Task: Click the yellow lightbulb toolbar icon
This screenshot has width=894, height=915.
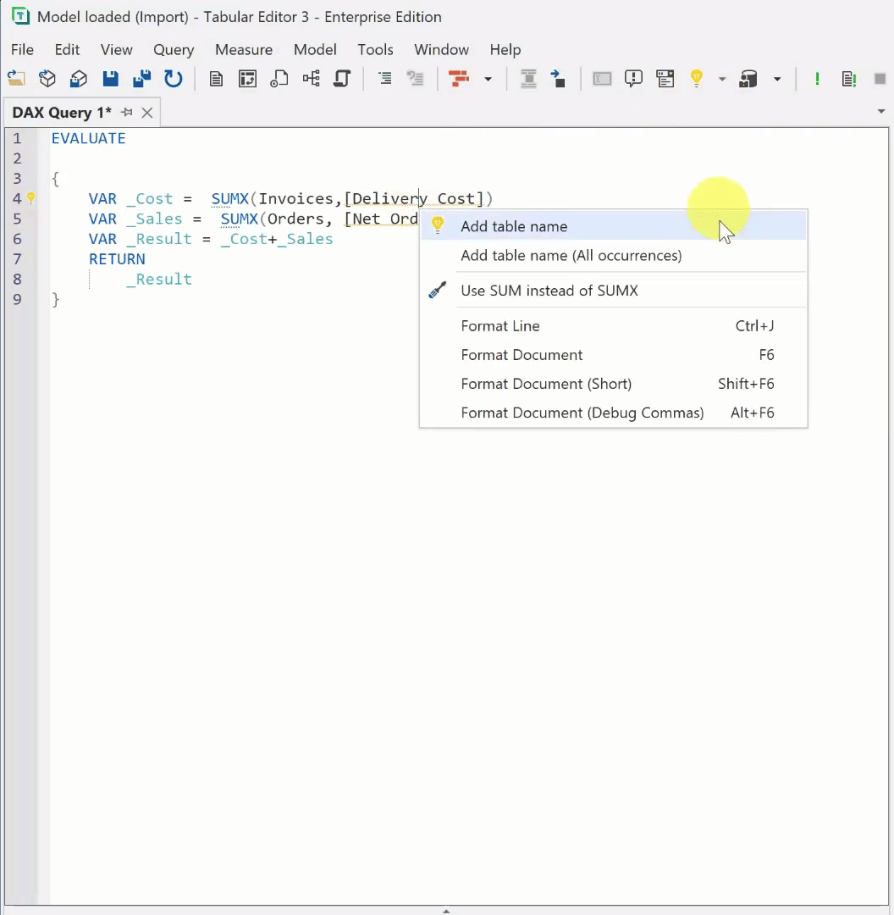Action: [696, 78]
